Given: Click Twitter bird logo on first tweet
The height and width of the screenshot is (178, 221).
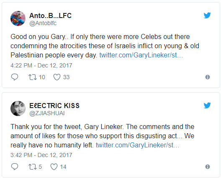Looking at the screenshot, I should coord(207,15).
